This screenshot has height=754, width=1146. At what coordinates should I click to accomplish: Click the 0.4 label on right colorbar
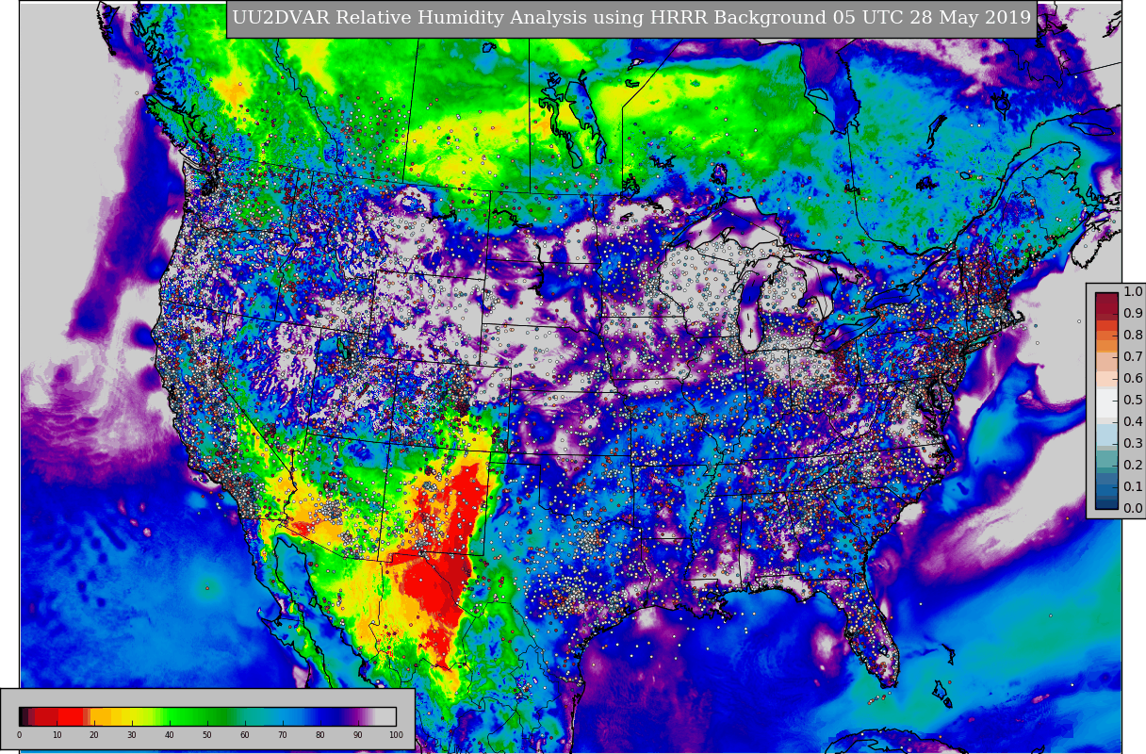click(x=1133, y=421)
